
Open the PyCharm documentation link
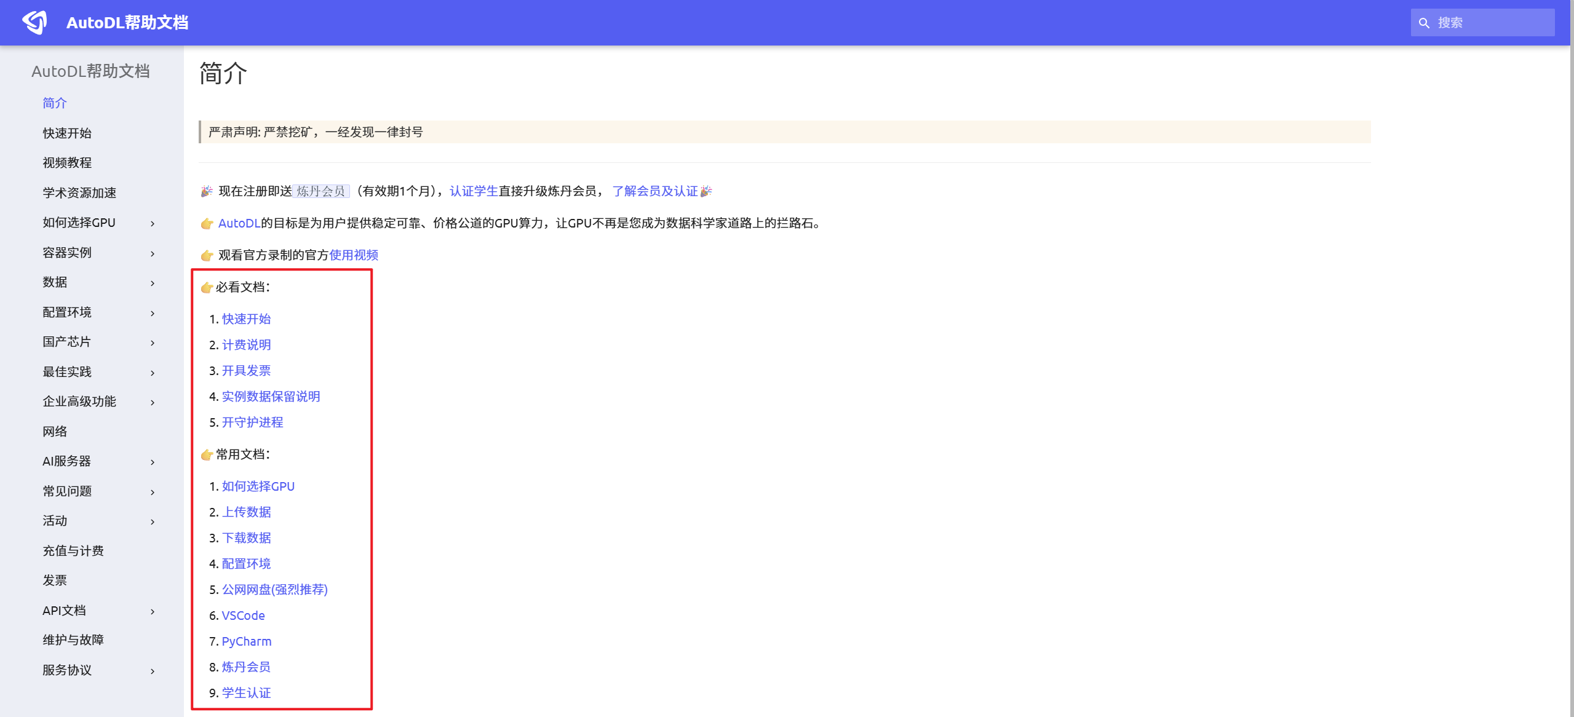[246, 641]
